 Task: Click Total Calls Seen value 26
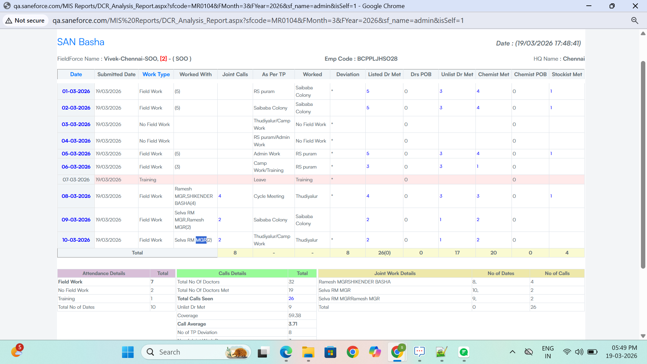(291, 299)
